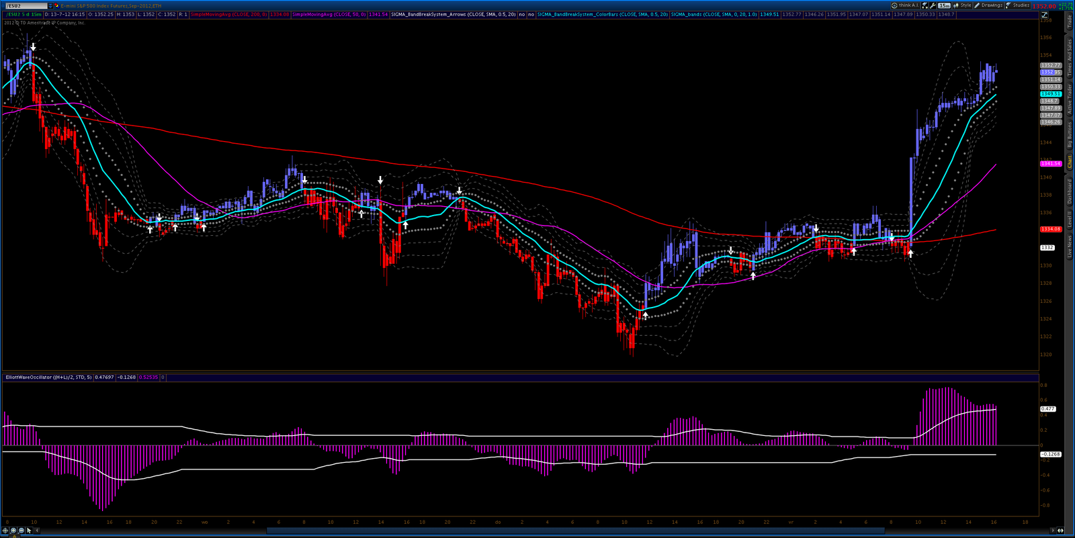The height and width of the screenshot is (538, 1075).
Task: Click the colored link icon beside symbol
Action: (x=57, y=6)
